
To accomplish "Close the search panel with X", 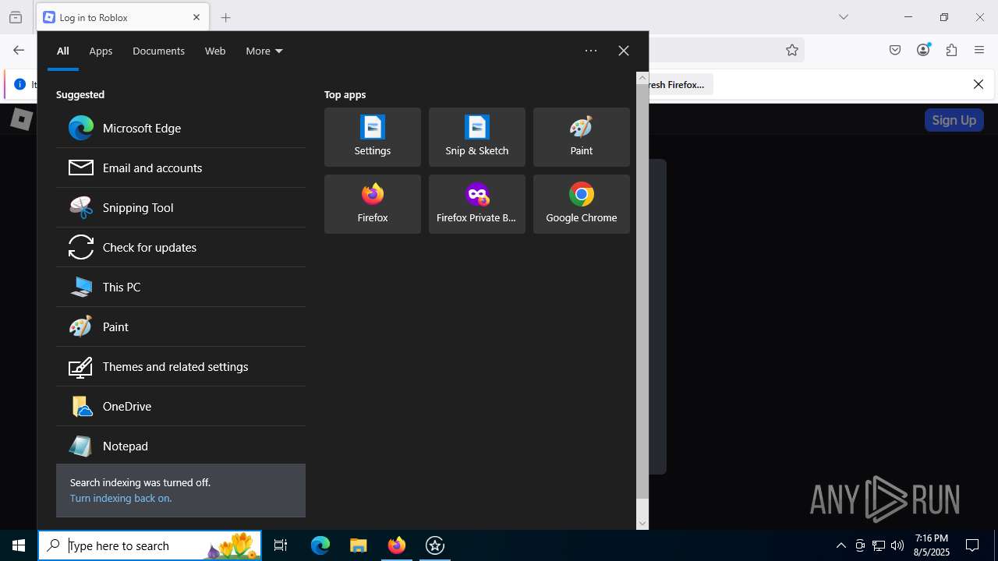I will pyautogui.click(x=624, y=51).
